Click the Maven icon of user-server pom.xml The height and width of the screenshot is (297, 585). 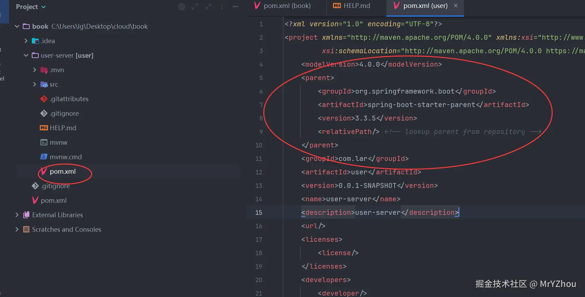pyautogui.click(x=44, y=171)
